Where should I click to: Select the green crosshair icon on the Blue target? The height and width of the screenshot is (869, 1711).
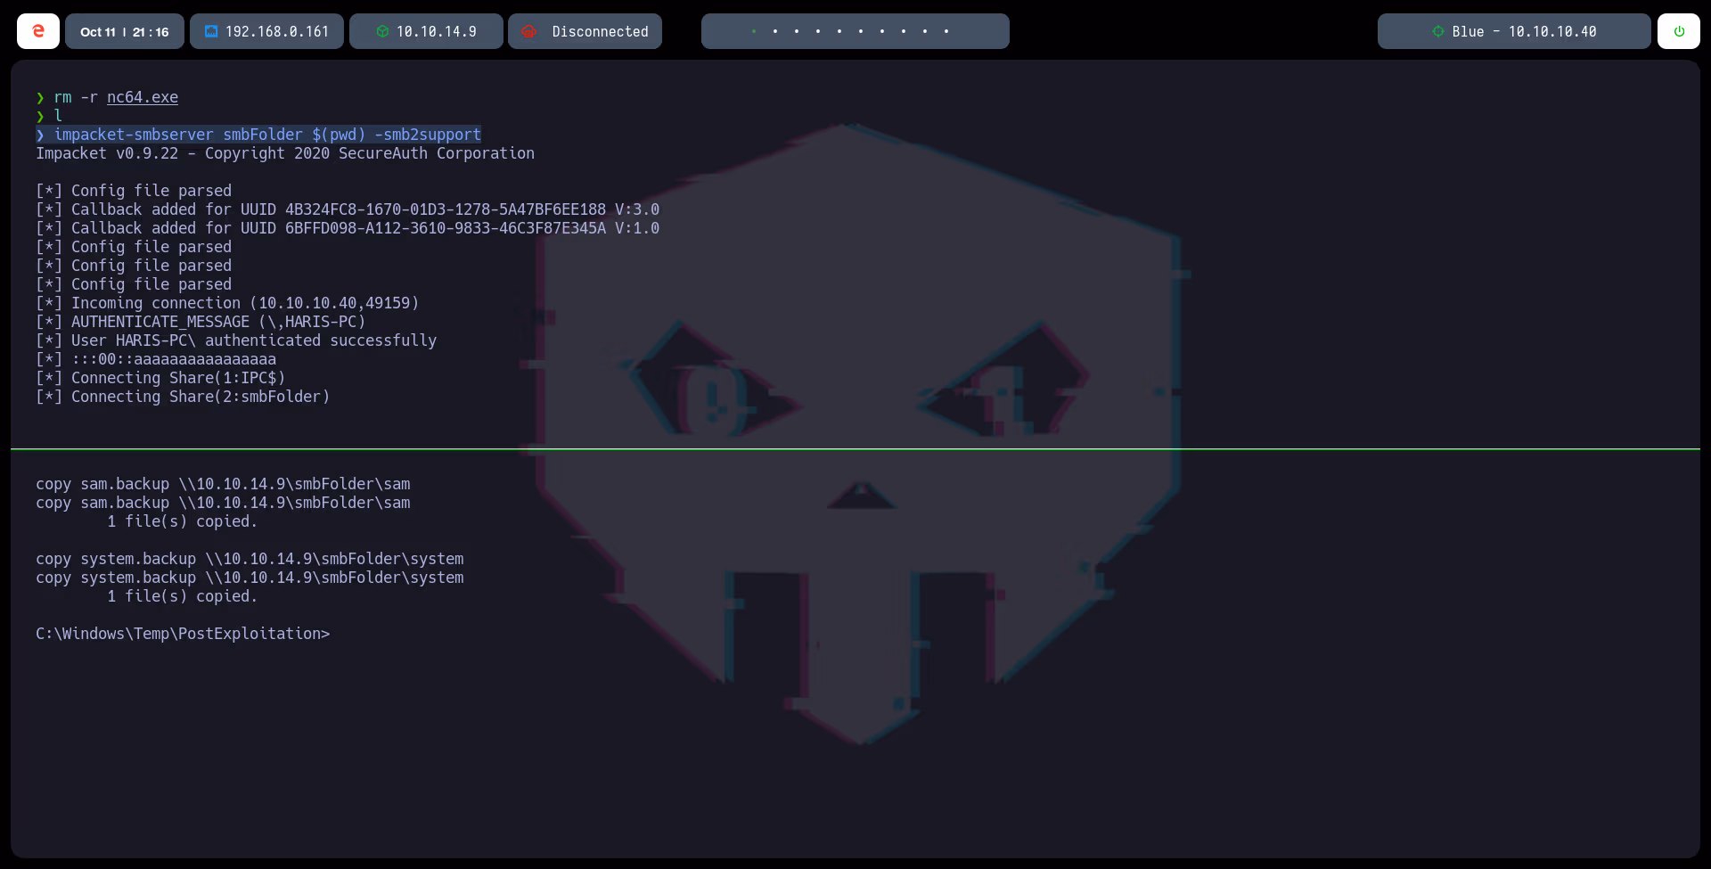click(1437, 31)
